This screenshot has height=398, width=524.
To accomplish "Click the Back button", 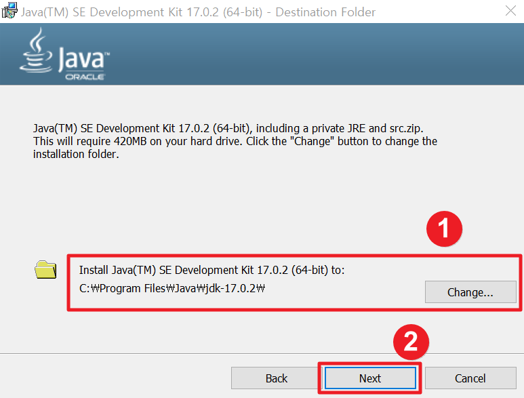I will coord(277,378).
